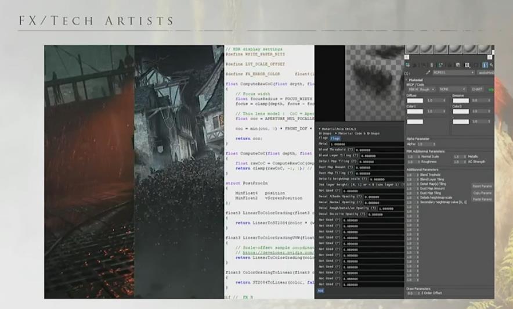Collapse the Material rollout header
The height and width of the screenshot is (309, 513).
416,80
